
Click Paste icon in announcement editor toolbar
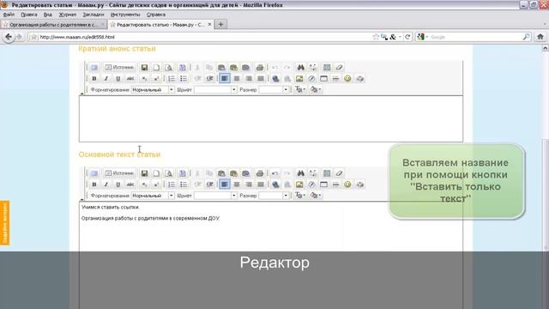(221, 67)
